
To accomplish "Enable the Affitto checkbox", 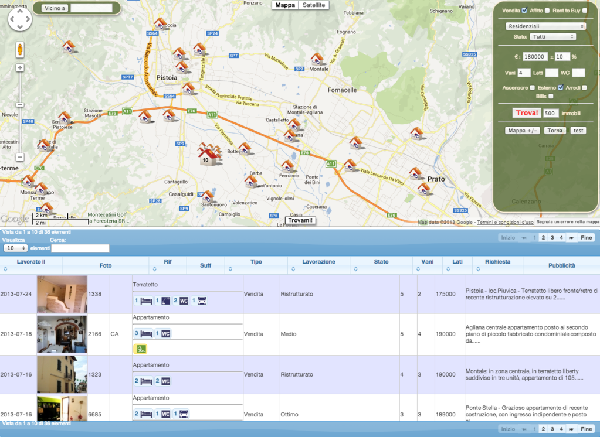I will (547, 11).
